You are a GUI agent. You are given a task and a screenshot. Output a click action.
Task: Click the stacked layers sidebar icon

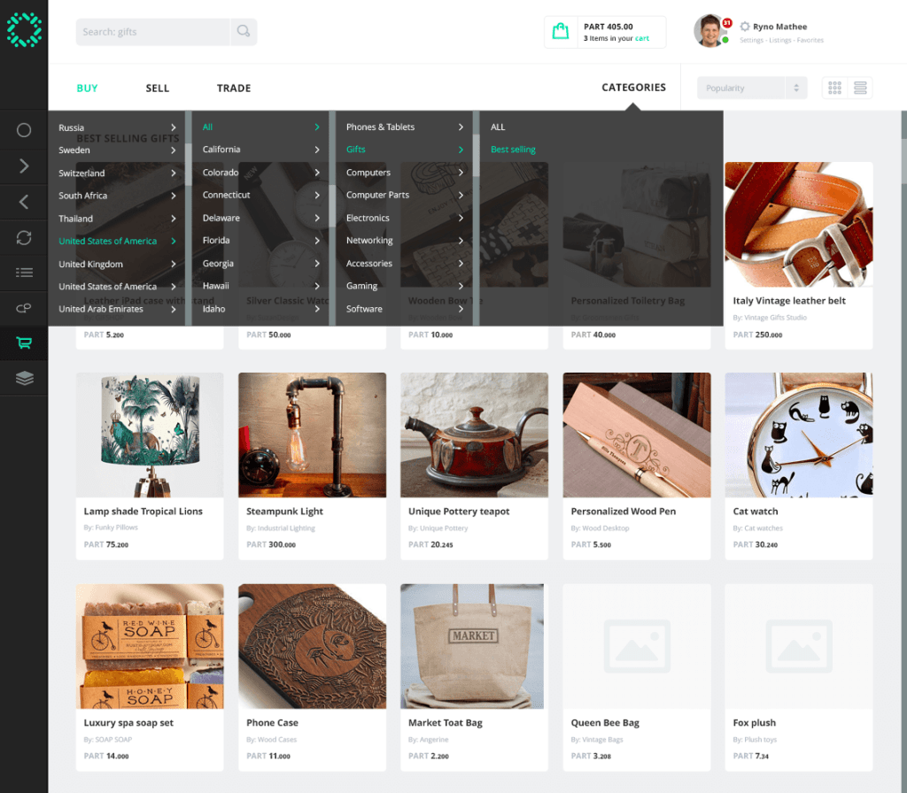click(24, 379)
